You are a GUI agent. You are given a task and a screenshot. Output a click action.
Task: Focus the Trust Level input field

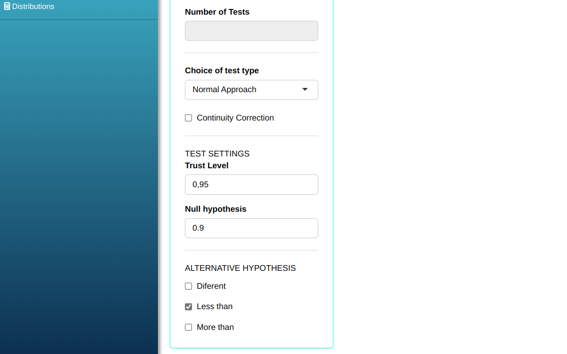pyautogui.click(x=251, y=184)
